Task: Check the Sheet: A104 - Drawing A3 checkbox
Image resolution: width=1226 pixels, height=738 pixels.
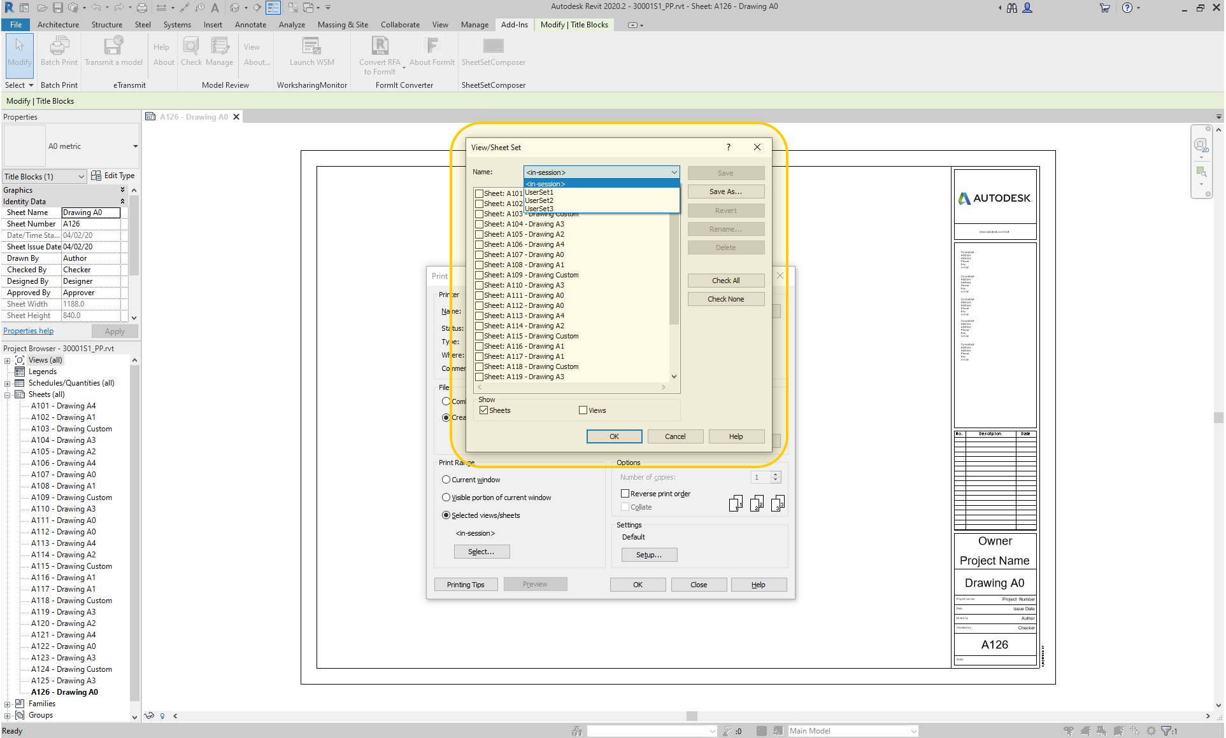Action: click(480, 224)
